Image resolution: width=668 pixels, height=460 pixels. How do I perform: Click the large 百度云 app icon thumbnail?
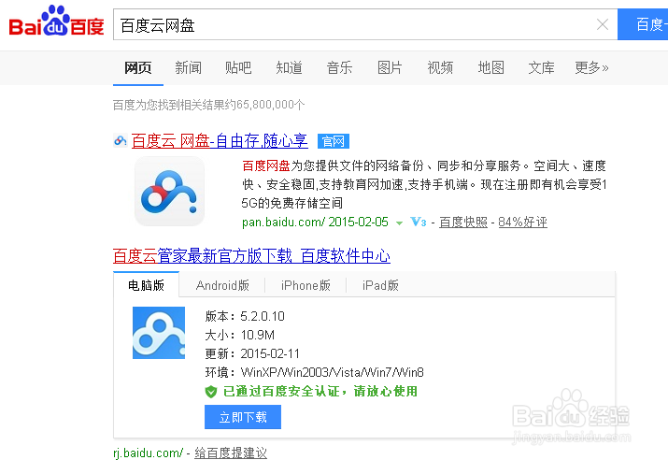pyautogui.click(x=169, y=192)
